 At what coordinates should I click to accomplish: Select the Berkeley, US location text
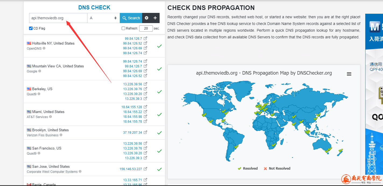tap(42, 89)
